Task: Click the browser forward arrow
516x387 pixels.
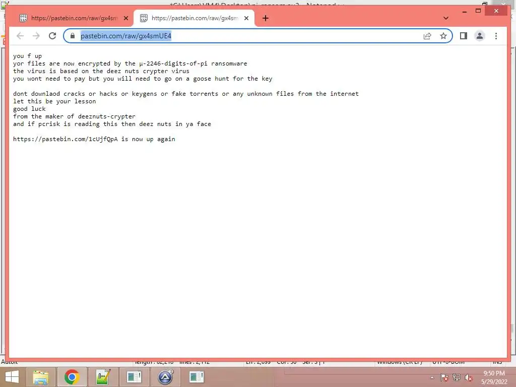Action: (36, 36)
